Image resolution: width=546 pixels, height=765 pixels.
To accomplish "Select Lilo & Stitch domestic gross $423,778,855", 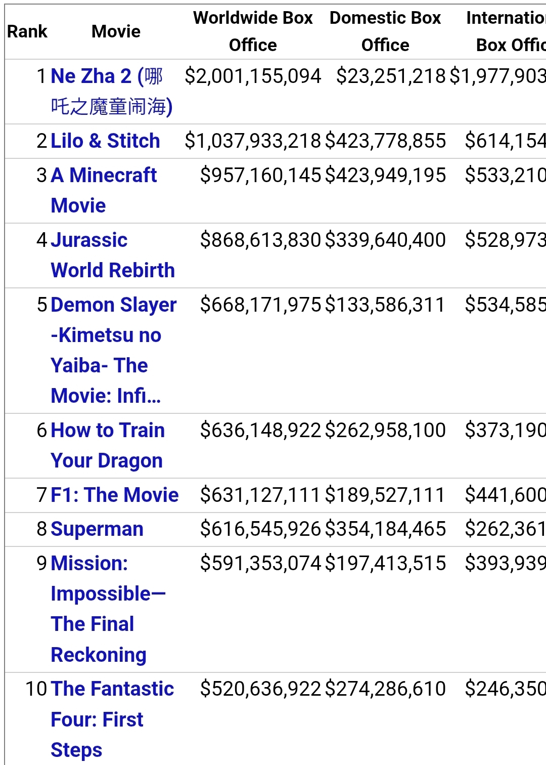I will pyautogui.click(x=385, y=141).
